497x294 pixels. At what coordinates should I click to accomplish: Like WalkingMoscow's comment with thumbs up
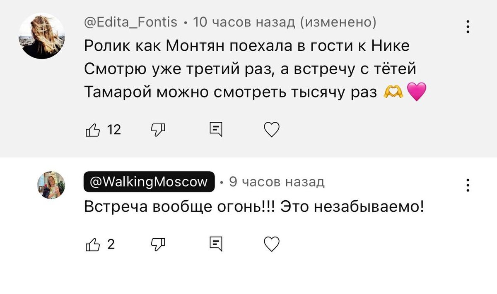pyautogui.click(x=93, y=244)
